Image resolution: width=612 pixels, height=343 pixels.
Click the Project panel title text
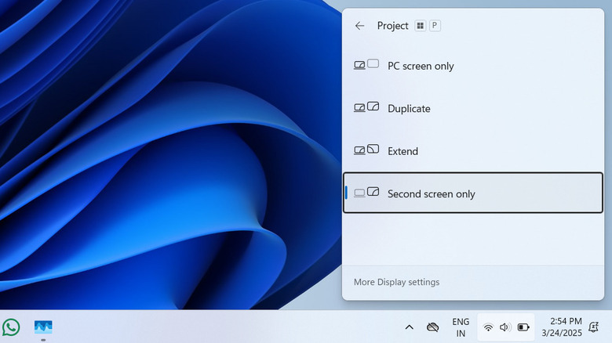392,26
